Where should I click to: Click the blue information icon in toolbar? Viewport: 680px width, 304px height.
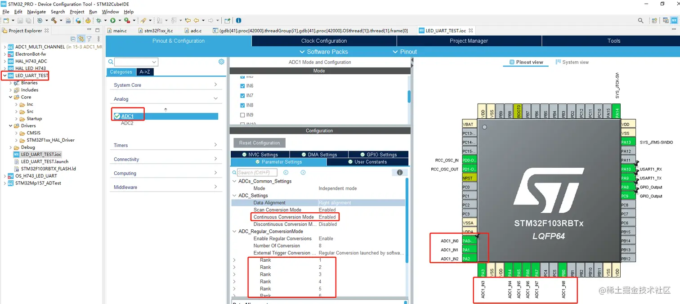[238, 21]
